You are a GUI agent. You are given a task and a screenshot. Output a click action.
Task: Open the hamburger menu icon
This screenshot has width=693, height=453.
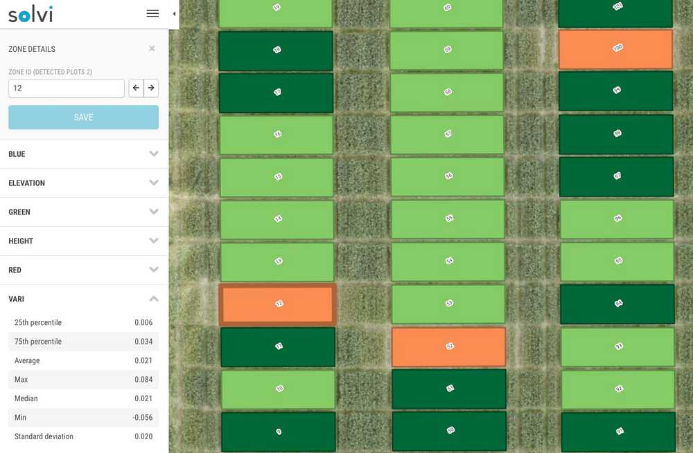(x=152, y=13)
